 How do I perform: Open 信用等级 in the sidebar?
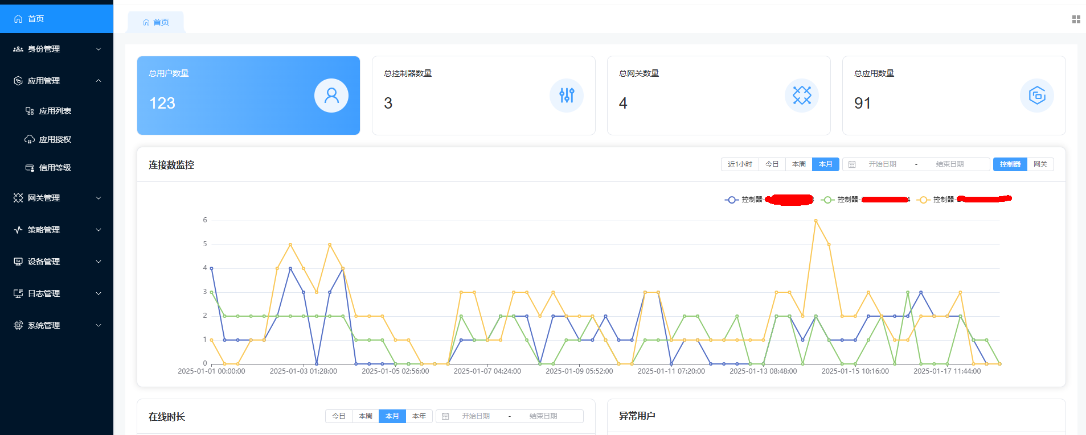pyautogui.click(x=55, y=168)
